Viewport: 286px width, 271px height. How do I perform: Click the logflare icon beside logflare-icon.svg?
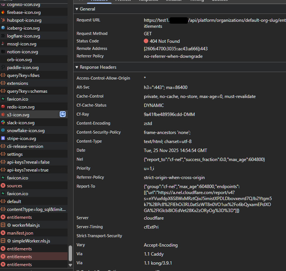(3, 36)
